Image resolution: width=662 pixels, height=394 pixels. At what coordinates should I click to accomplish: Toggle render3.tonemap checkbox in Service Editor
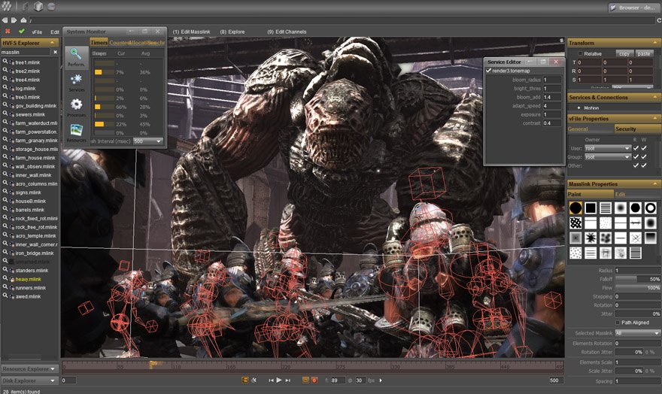coord(488,71)
